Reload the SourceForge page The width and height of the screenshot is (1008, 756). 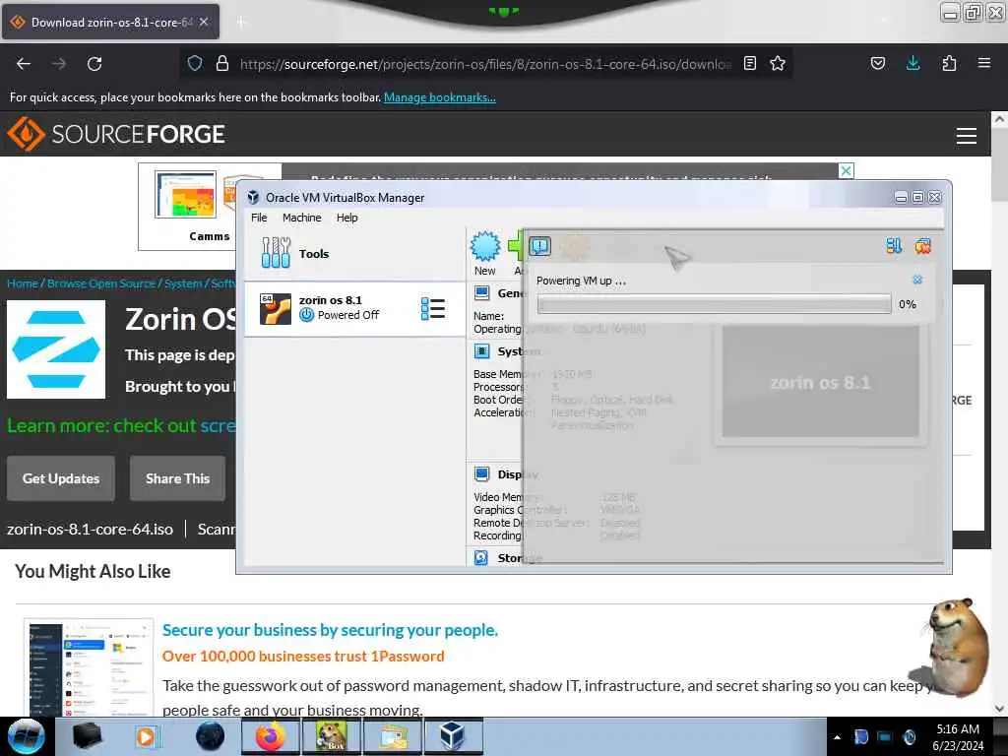pyautogui.click(x=94, y=64)
